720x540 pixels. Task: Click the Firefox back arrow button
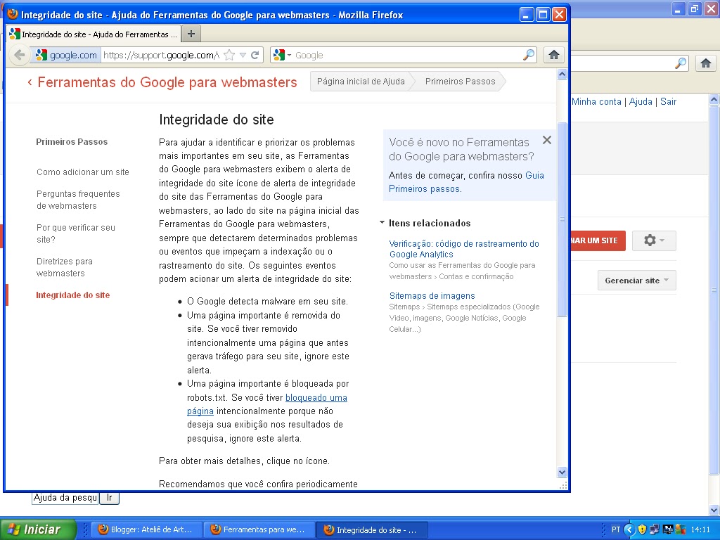19,55
